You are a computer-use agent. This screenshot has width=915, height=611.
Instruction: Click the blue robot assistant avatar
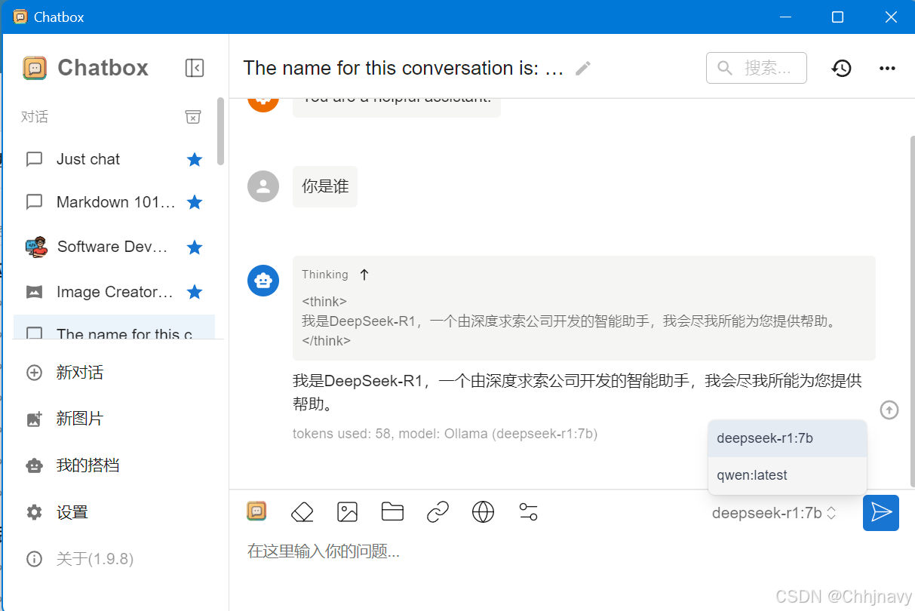click(x=263, y=281)
